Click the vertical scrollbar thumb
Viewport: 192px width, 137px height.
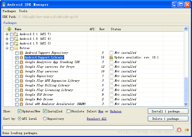pos(186,89)
